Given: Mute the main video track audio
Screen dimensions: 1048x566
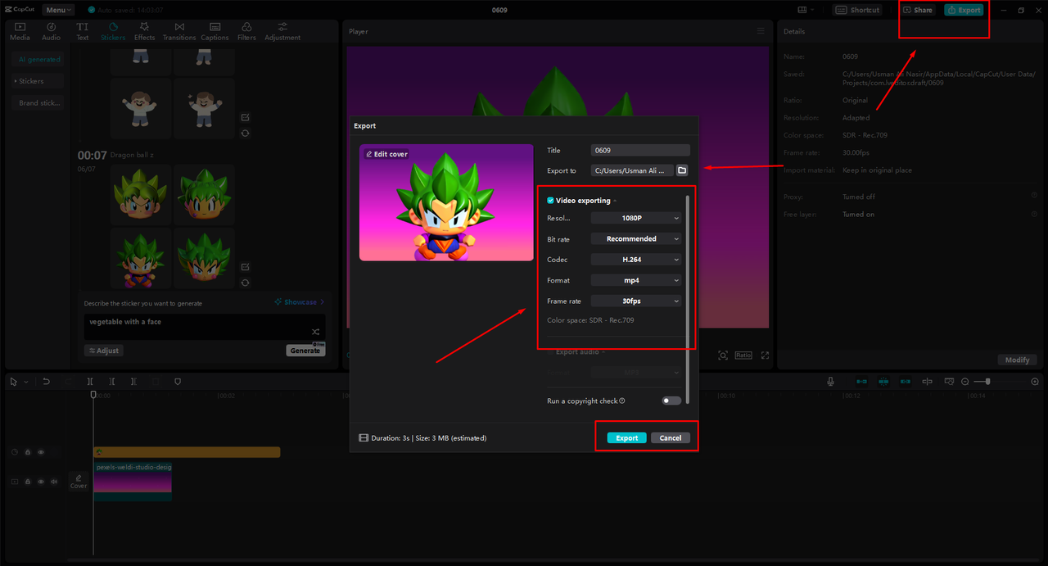Looking at the screenshot, I should [x=54, y=482].
